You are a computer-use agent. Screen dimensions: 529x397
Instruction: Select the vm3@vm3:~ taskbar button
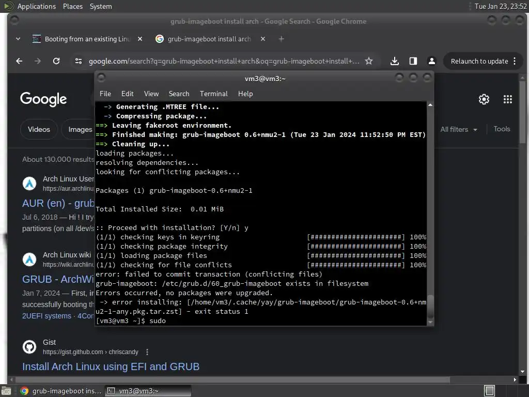tap(148, 391)
